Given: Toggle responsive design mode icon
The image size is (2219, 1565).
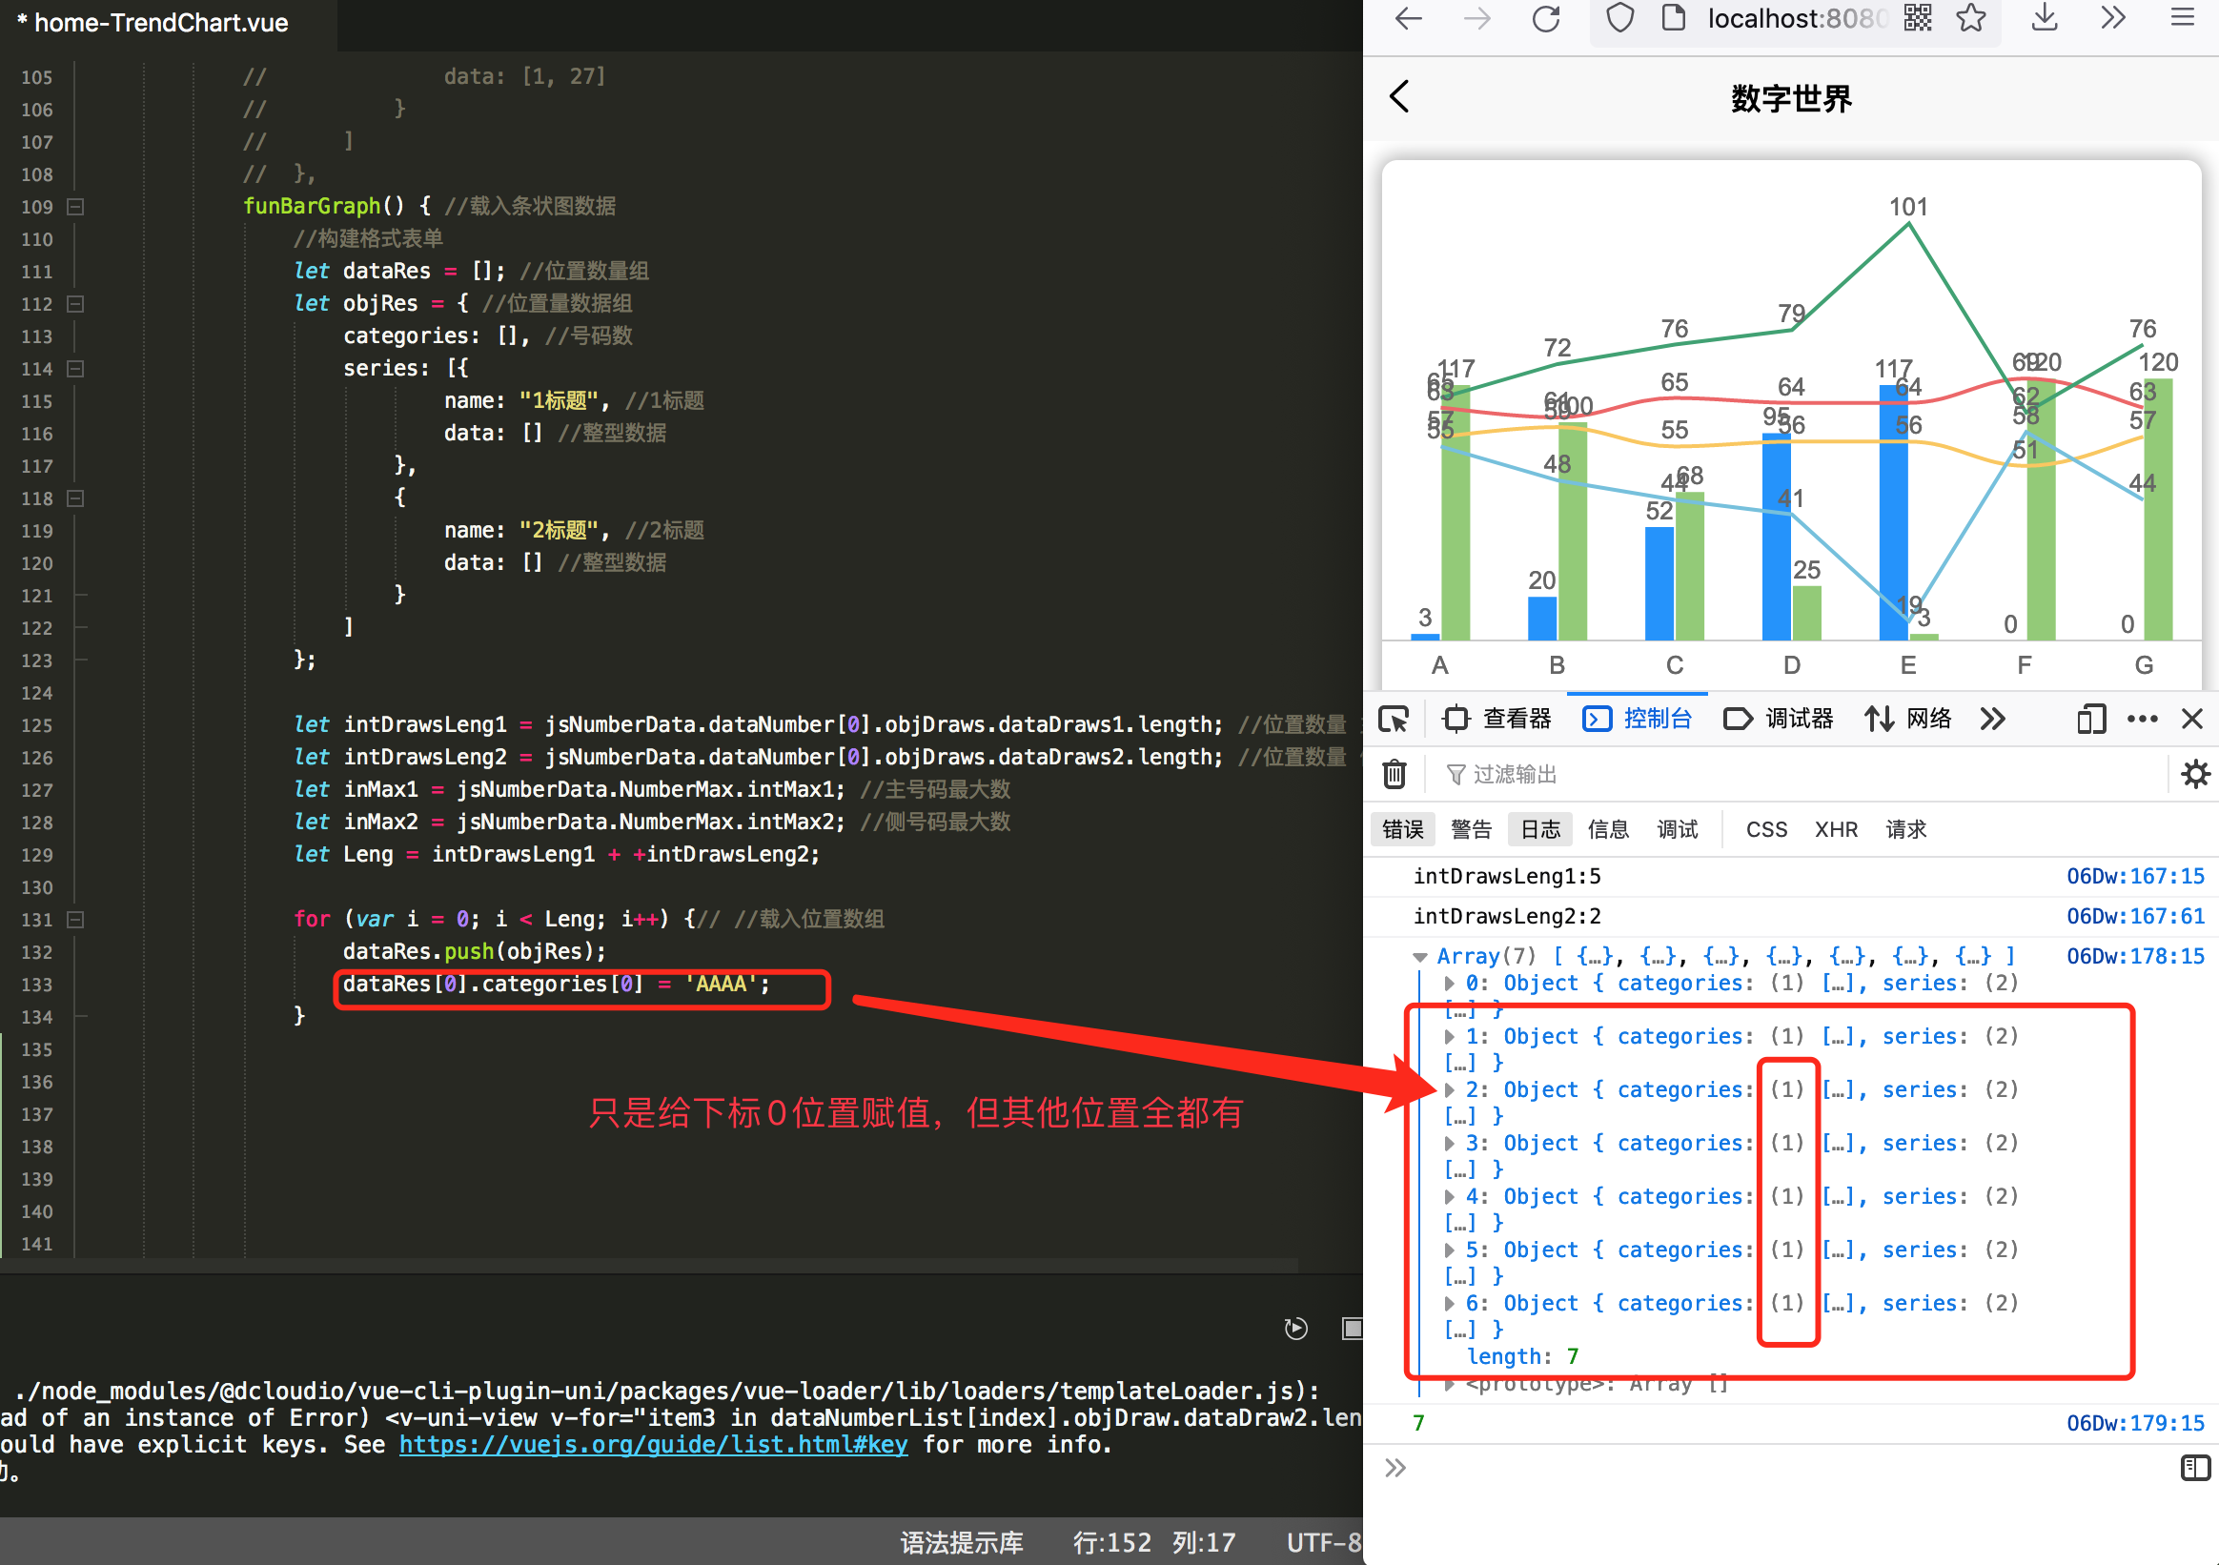Looking at the screenshot, I should pos(2091,720).
